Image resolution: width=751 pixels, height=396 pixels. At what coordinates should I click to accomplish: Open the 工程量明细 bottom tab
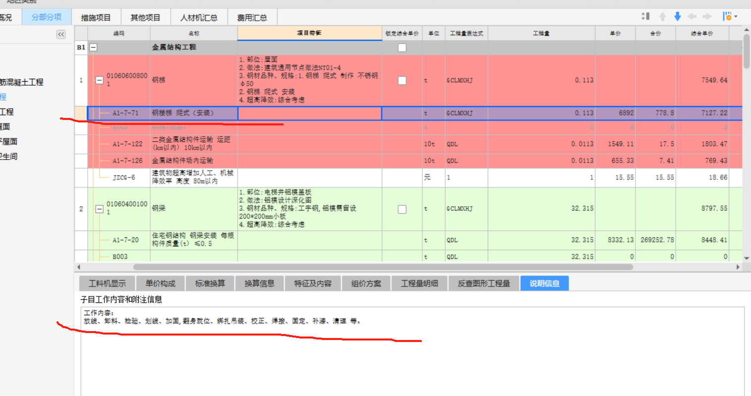pos(419,283)
